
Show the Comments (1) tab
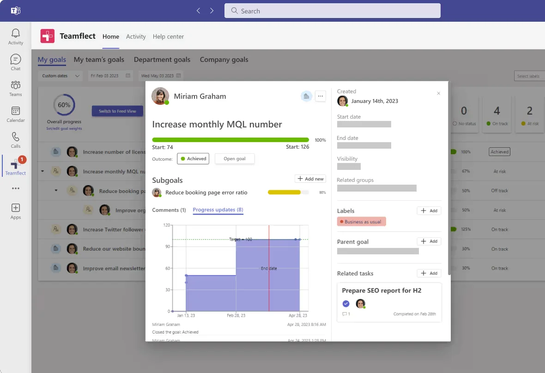(169, 210)
